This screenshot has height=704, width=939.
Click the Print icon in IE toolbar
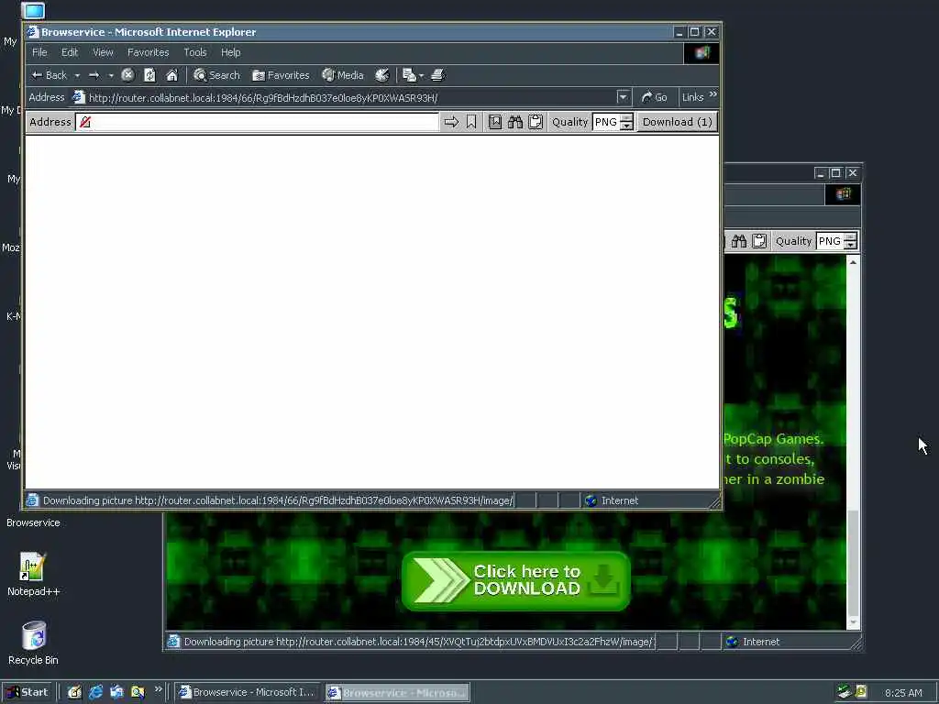coord(437,75)
